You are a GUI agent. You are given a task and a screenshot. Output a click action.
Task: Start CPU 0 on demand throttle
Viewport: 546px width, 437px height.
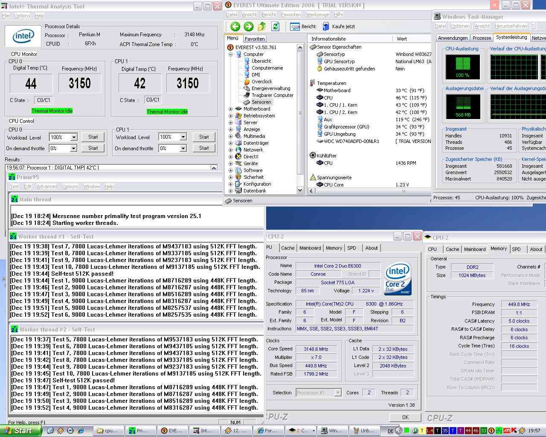(93, 148)
